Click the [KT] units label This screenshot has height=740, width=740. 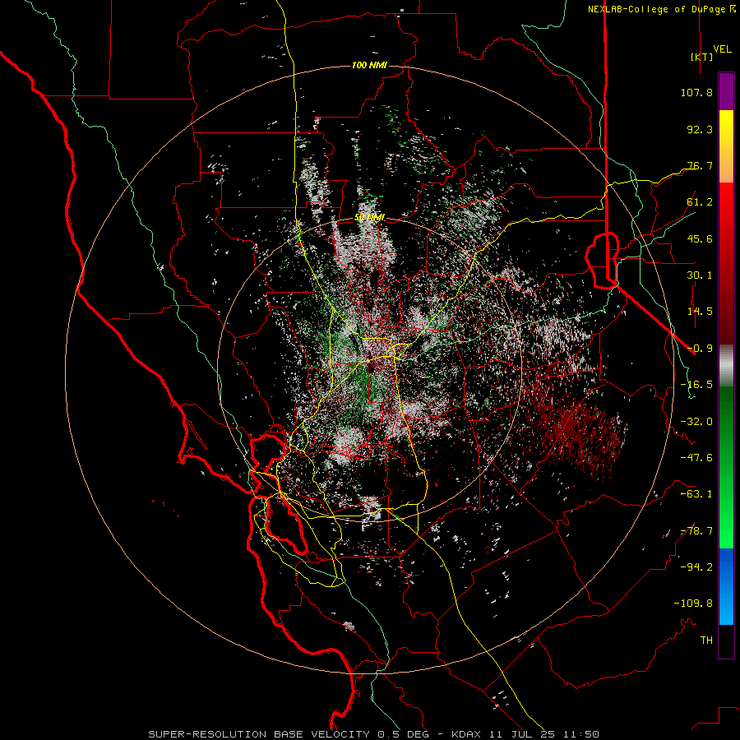(702, 57)
